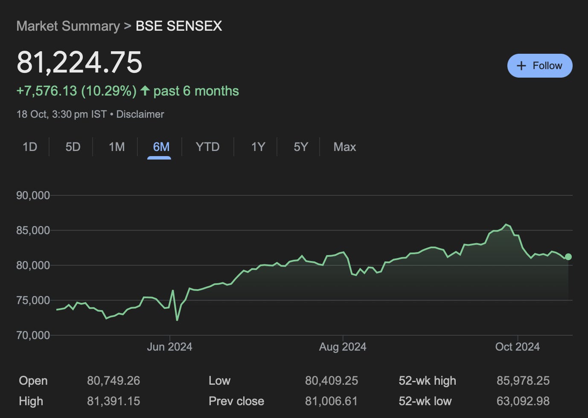Switch to the 5D time range tab
The image size is (588, 418).
[x=73, y=147]
